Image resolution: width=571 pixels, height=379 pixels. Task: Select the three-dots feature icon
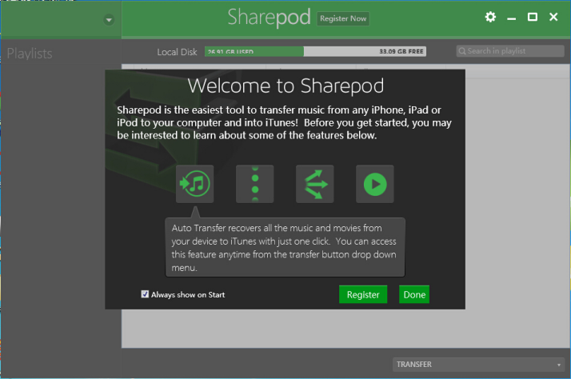255,184
